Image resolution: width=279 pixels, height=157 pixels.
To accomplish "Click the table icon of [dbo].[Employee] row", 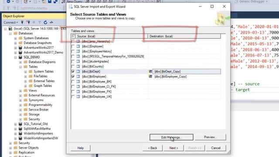I will tap(78, 46).
